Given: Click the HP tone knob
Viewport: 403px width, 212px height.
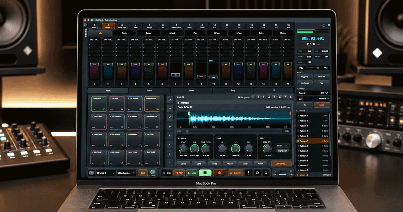Looking at the screenshot, I should tap(222, 148).
